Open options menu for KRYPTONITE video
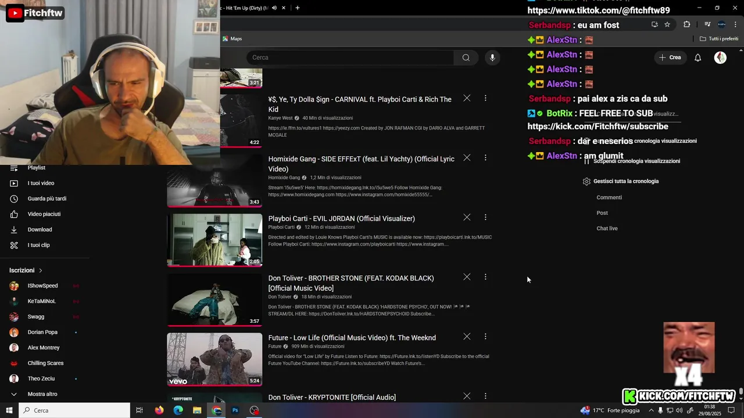 pyautogui.click(x=485, y=396)
